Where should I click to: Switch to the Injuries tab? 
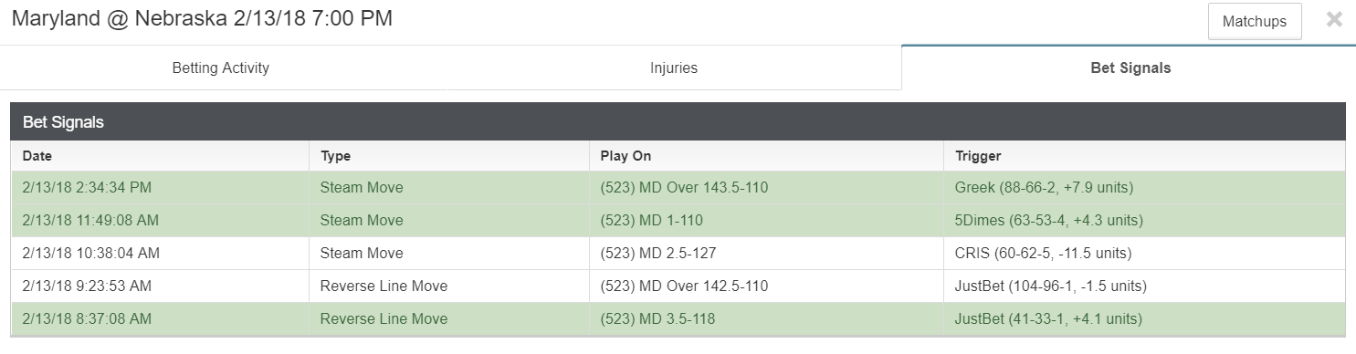[x=674, y=68]
